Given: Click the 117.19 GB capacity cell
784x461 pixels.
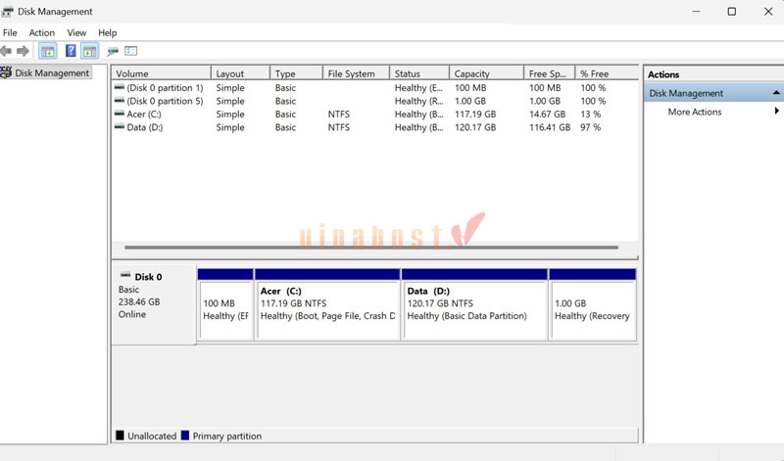Looking at the screenshot, I should coord(475,114).
